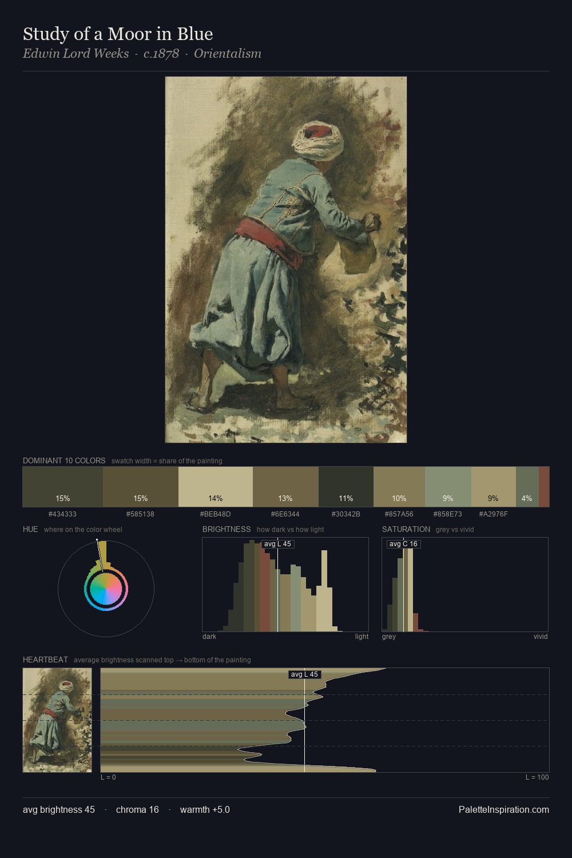This screenshot has width=572, height=858.
Task: Click the #A2976F hex code label
Action: [x=493, y=514]
